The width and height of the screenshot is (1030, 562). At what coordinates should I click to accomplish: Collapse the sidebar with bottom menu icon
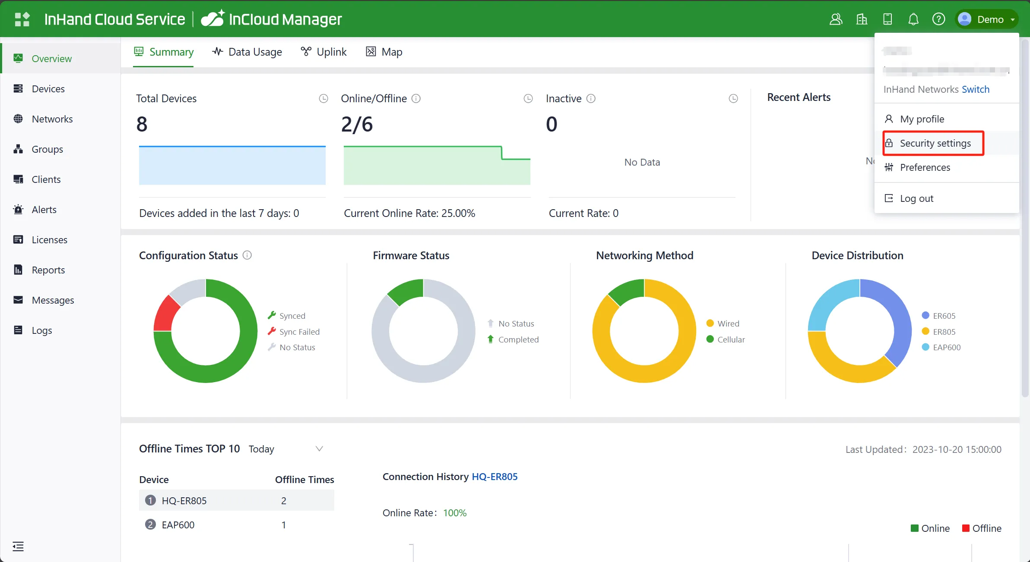coord(18,546)
